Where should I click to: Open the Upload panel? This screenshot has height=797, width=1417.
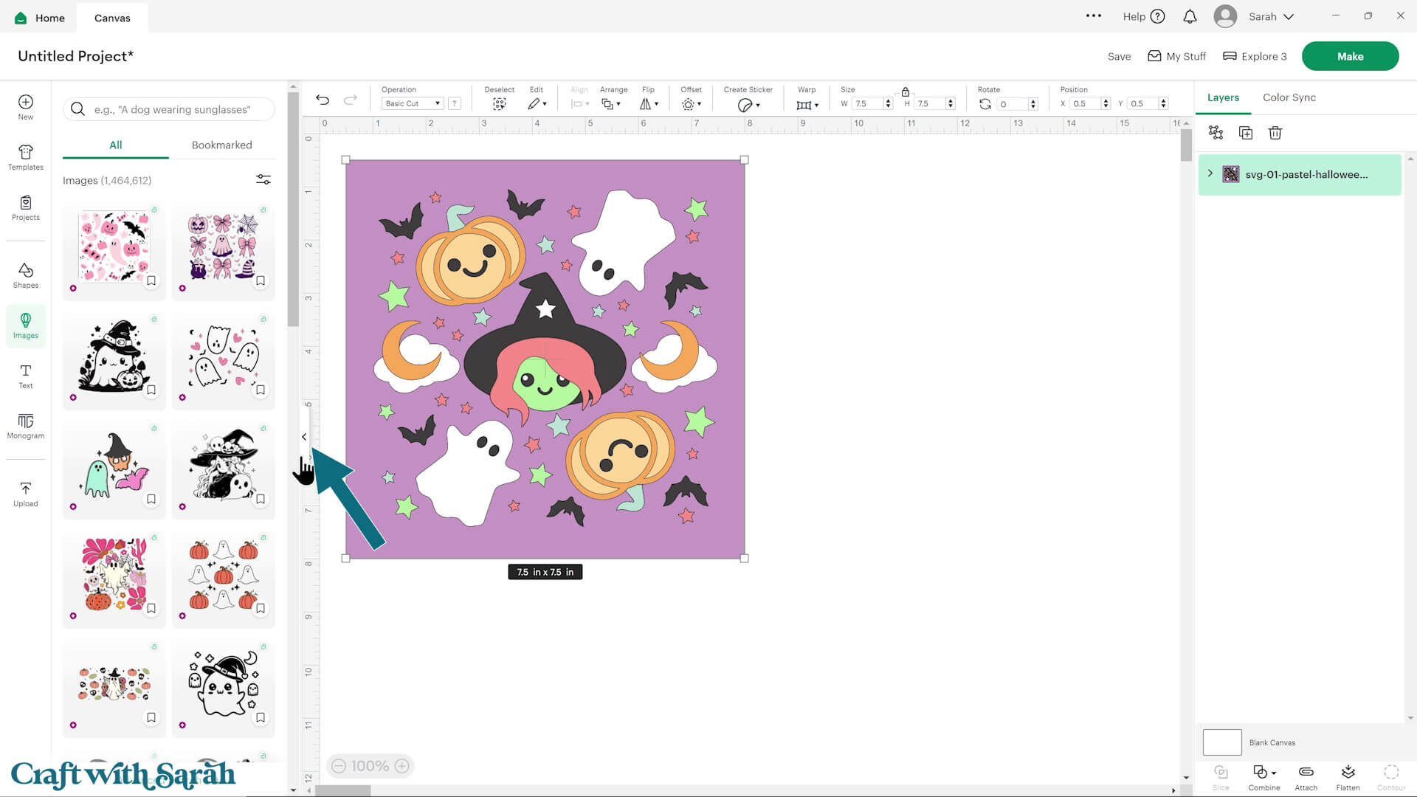click(x=25, y=493)
